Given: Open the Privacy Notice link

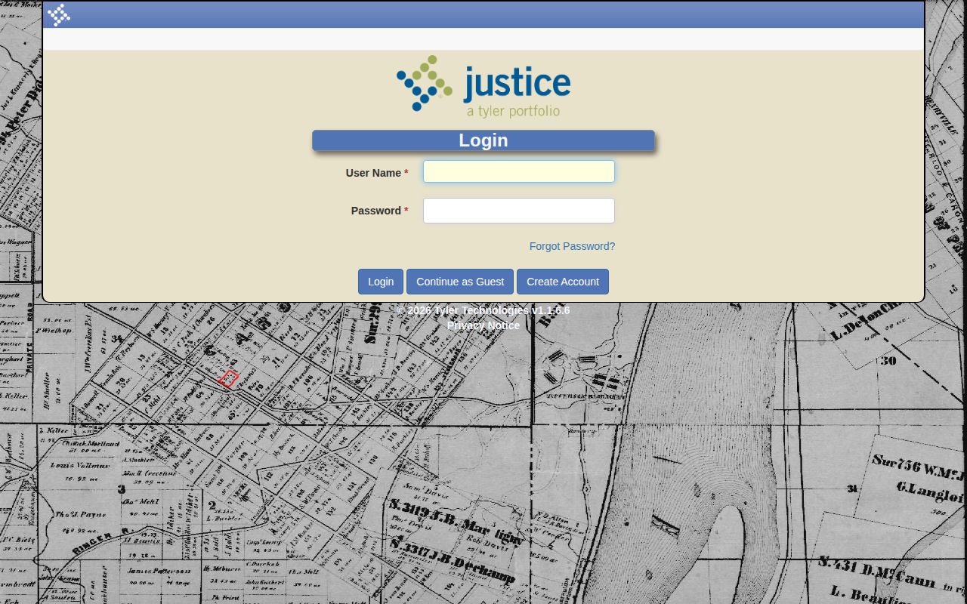Looking at the screenshot, I should pyautogui.click(x=483, y=325).
